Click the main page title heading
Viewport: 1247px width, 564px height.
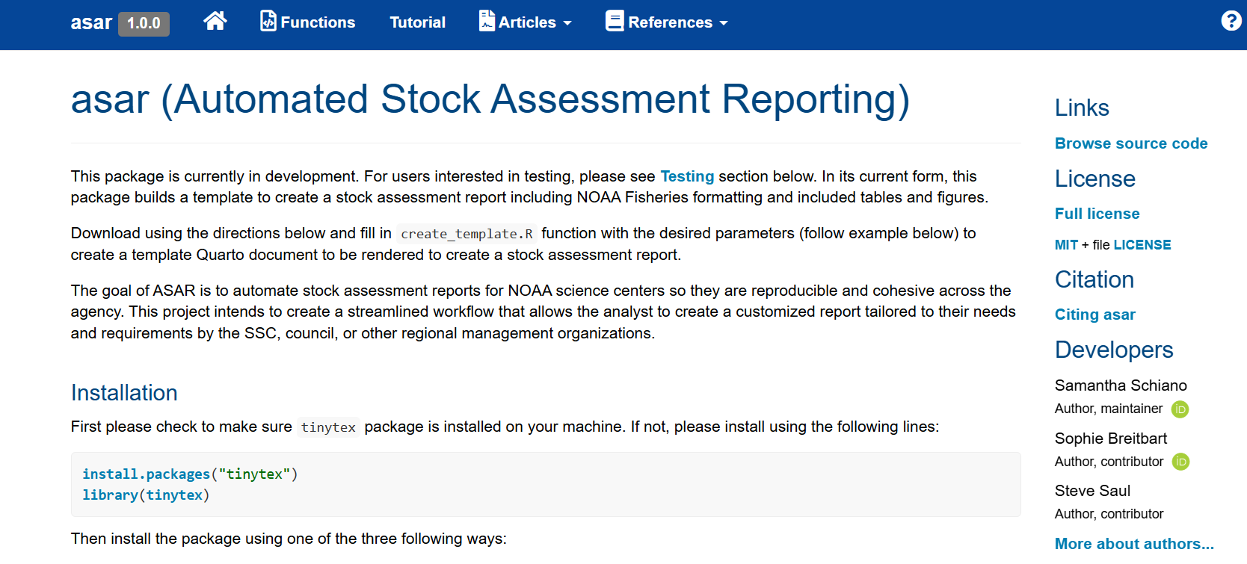pyautogui.click(x=490, y=99)
